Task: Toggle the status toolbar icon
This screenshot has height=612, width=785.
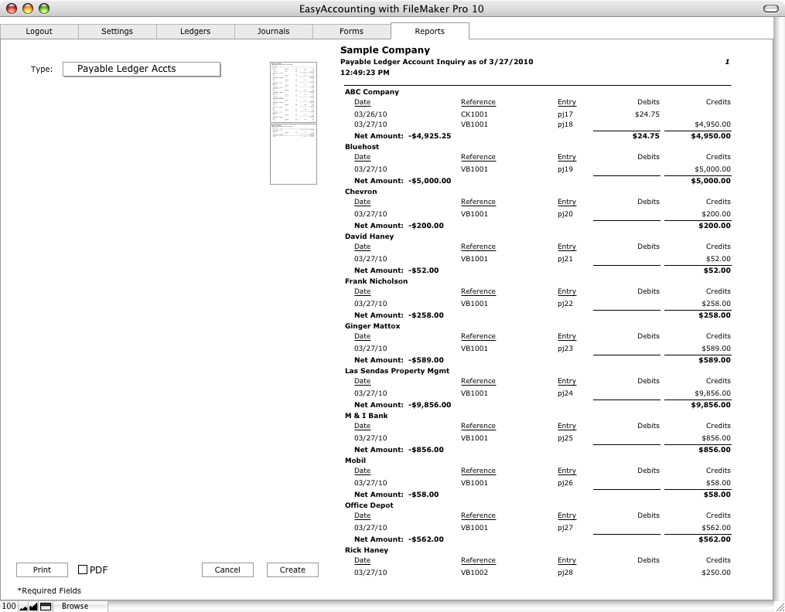Action: (x=46, y=607)
